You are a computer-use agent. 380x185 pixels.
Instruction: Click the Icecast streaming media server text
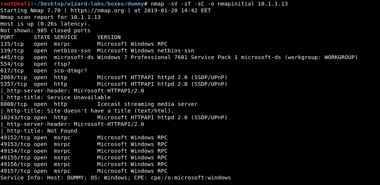(147, 104)
